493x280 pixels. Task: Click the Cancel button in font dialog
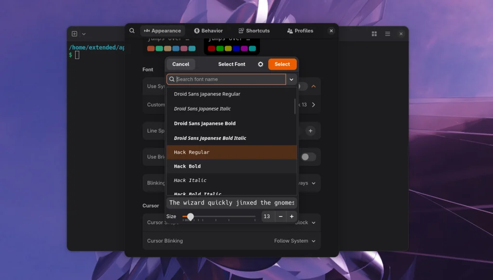click(181, 64)
